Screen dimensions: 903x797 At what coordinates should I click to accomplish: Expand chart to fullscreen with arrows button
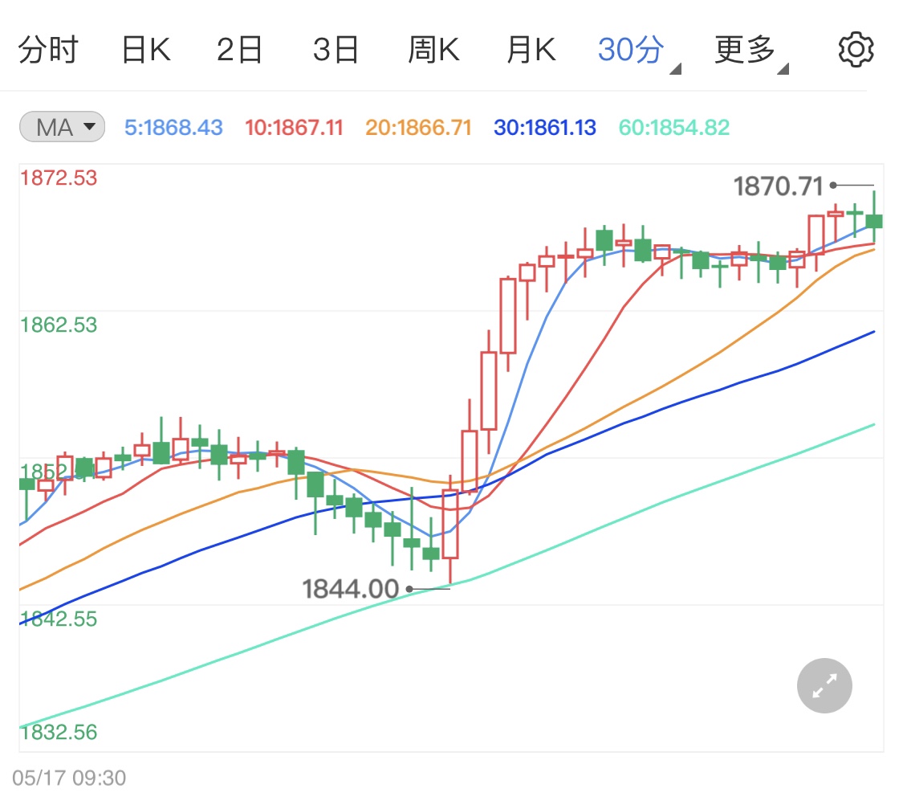tap(824, 686)
